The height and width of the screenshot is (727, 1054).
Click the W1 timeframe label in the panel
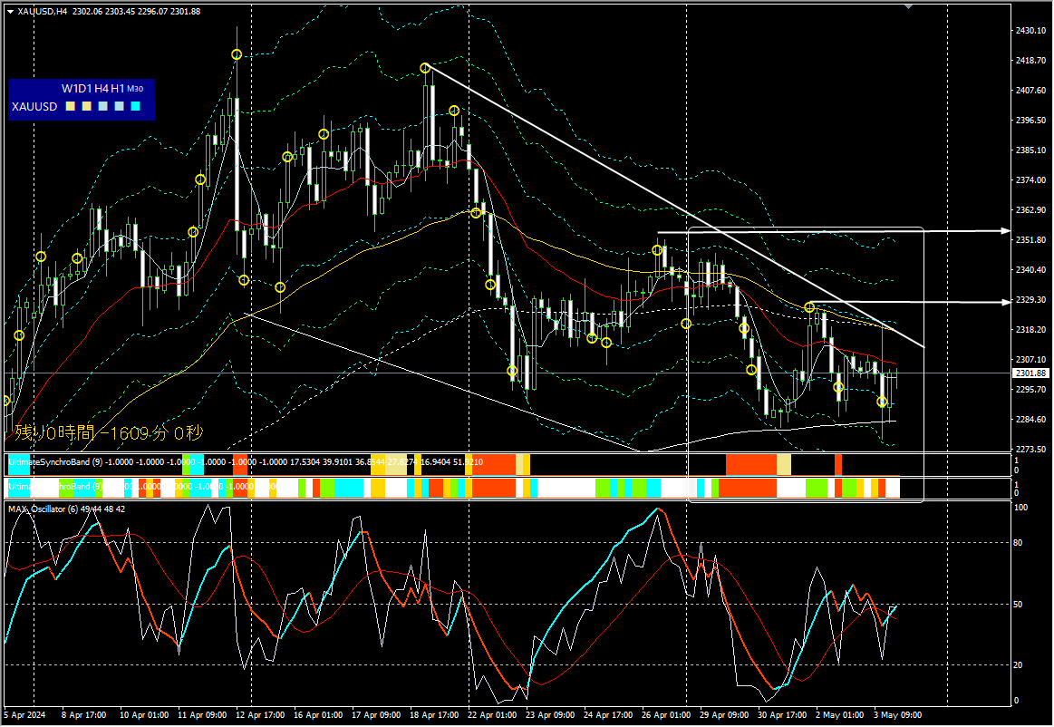point(69,89)
